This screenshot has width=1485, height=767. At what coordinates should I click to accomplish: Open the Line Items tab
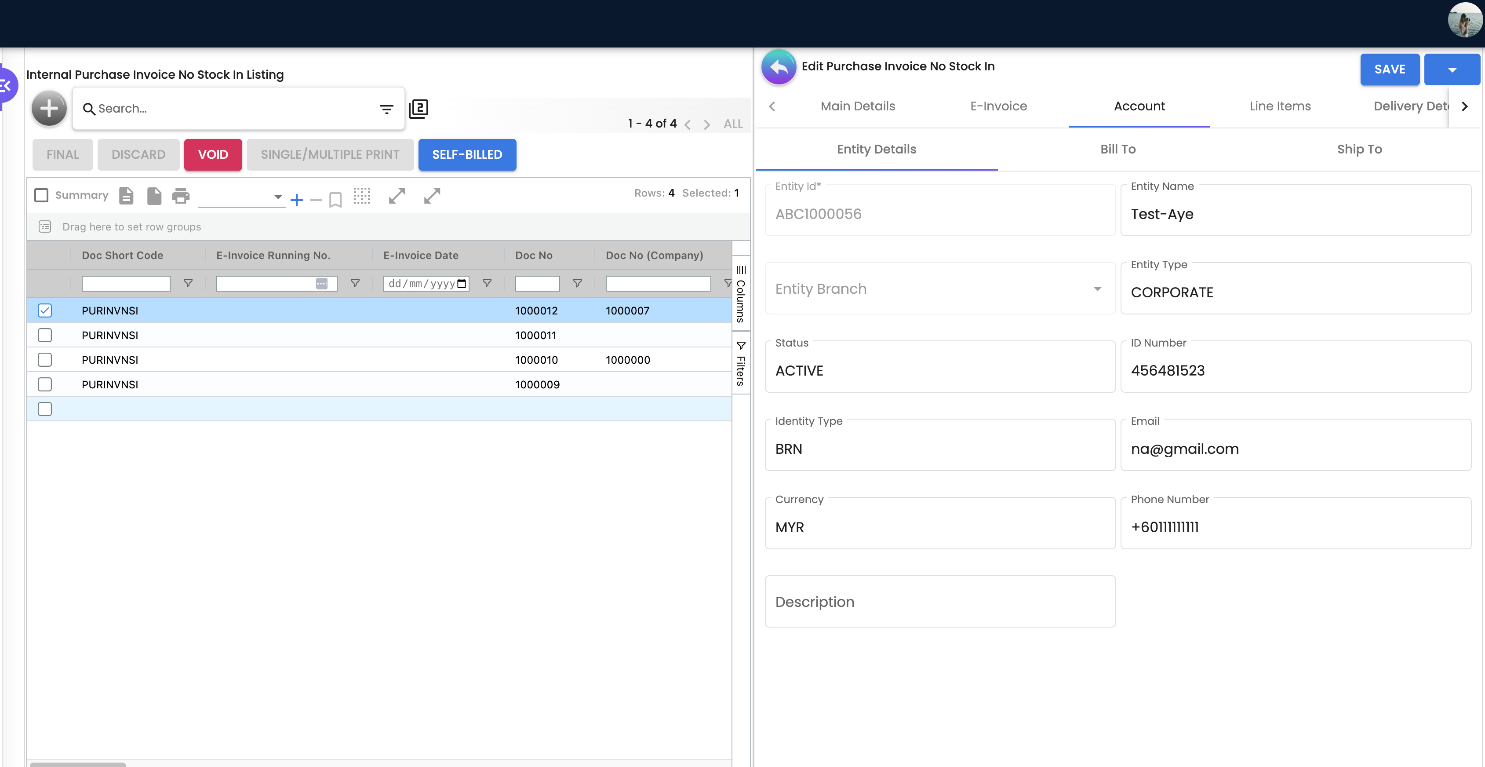(x=1280, y=106)
